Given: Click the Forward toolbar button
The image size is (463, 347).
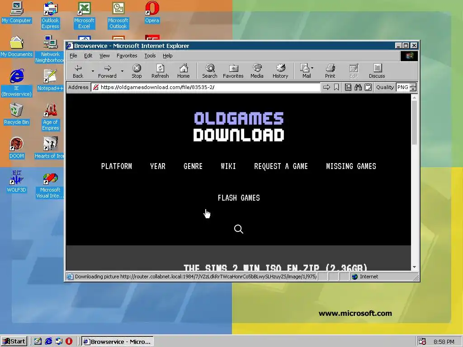Looking at the screenshot, I should point(107,71).
